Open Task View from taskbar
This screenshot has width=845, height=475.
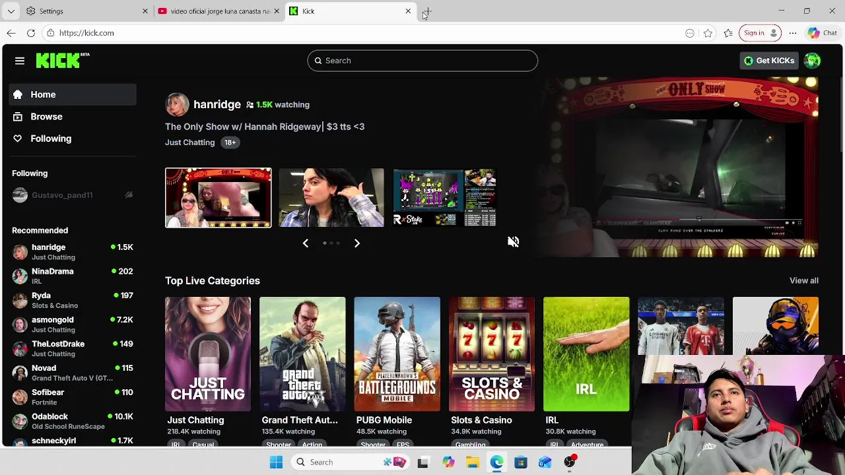422,462
